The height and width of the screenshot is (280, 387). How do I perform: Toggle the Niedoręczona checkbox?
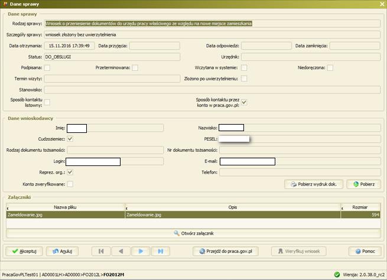pyautogui.click(x=330, y=67)
